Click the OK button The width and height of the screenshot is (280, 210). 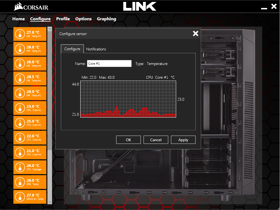tap(128, 140)
